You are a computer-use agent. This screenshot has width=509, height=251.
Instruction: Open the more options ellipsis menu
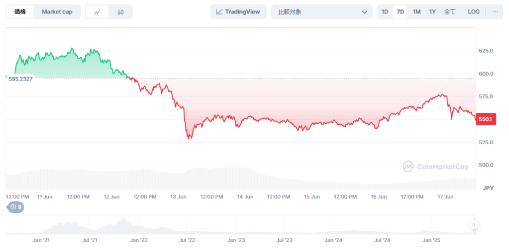pyautogui.click(x=495, y=12)
